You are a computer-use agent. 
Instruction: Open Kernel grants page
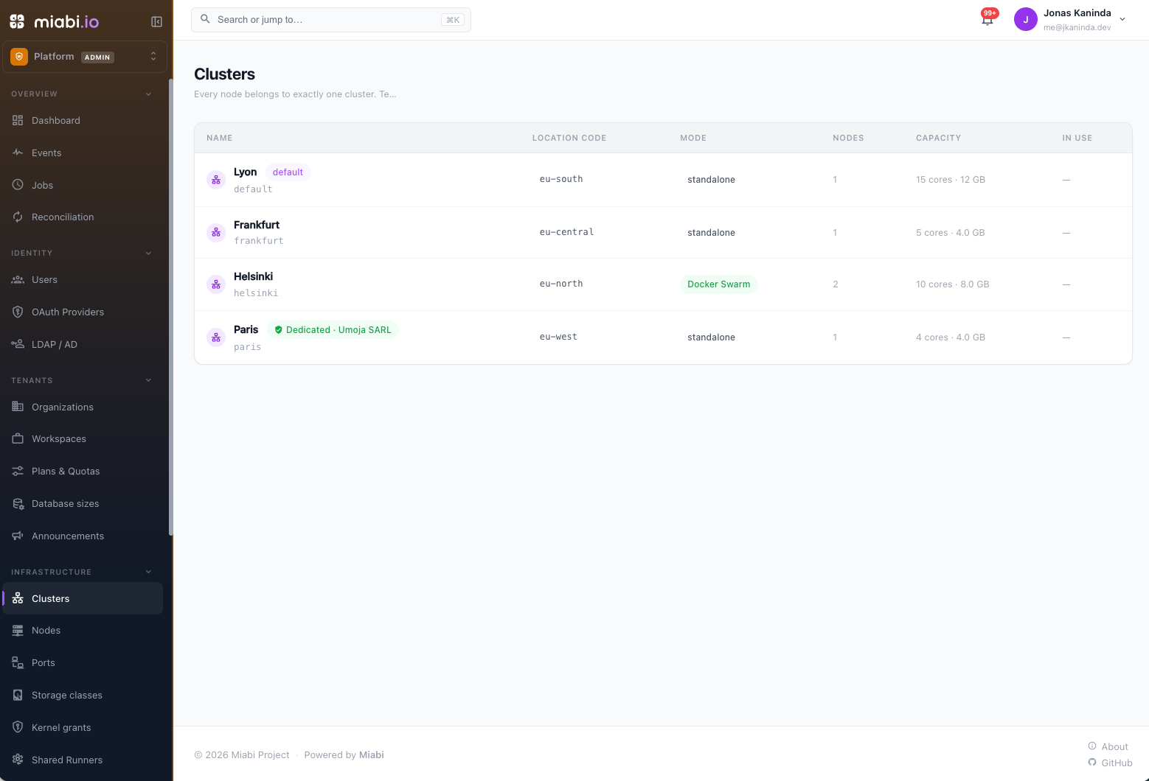[83, 728]
